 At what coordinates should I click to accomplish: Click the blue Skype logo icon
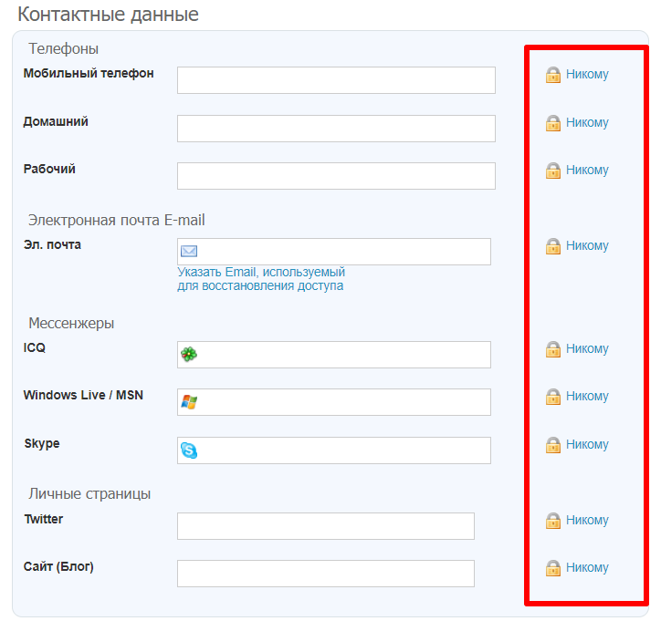click(189, 450)
